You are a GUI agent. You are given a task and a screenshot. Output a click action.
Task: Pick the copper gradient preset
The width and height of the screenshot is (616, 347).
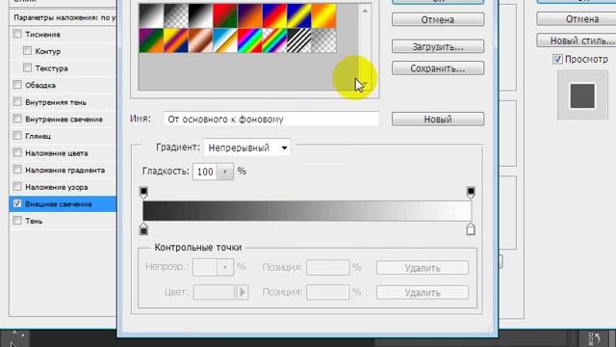point(200,40)
